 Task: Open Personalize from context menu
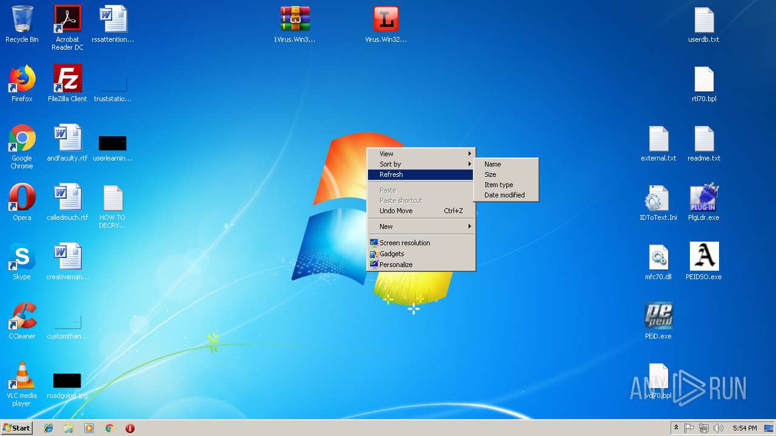tap(421, 265)
